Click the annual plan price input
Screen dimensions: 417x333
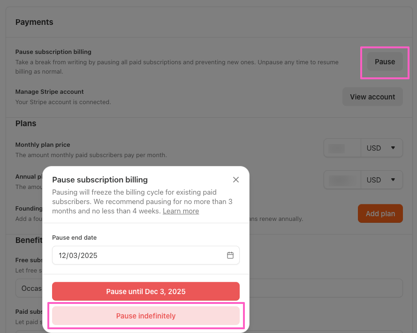click(342, 180)
